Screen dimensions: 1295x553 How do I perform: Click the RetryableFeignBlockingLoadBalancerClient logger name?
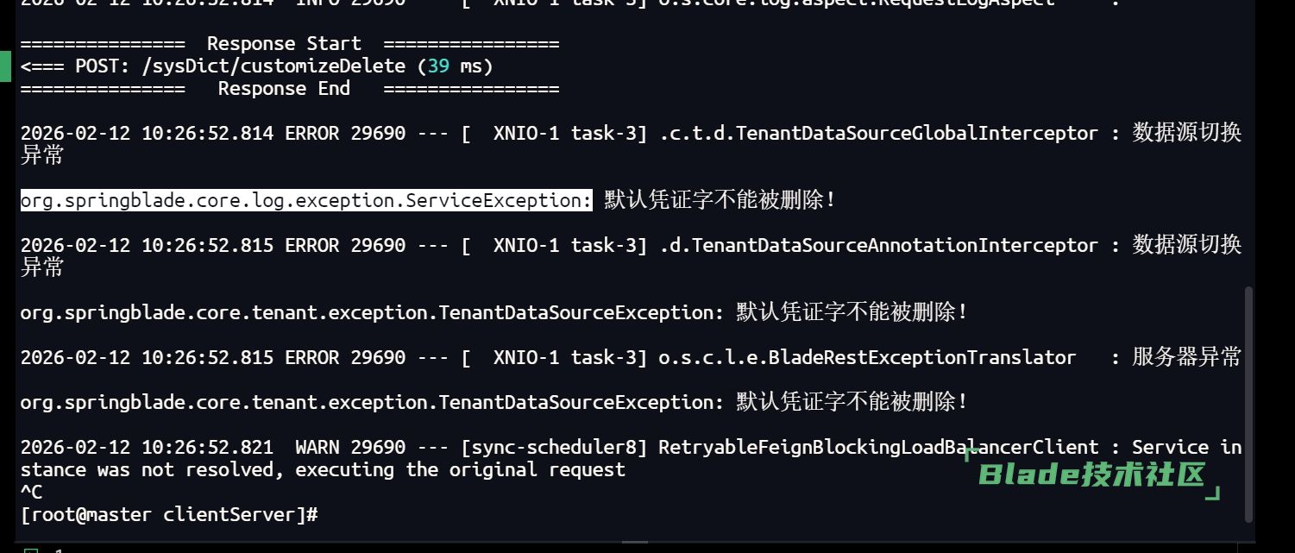pos(878,448)
